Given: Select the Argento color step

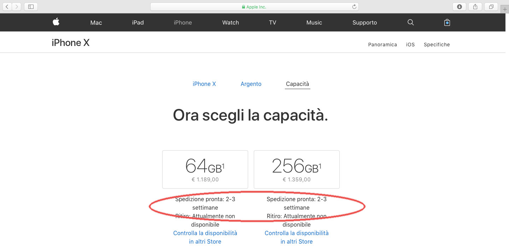Looking at the screenshot, I should click(x=251, y=84).
